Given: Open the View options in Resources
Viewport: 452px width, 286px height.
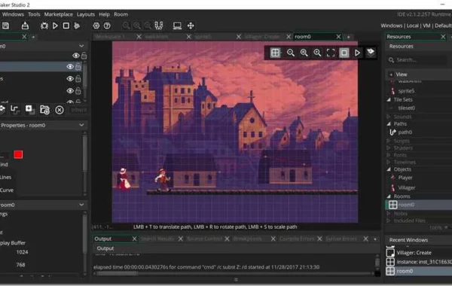Looking at the screenshot, I should pyautogui.click(x=401, y=75).
